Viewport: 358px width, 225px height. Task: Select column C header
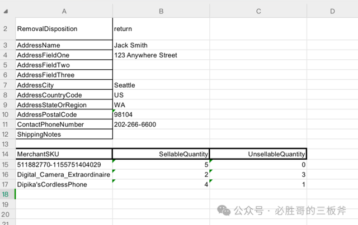[x=258, y=11]
